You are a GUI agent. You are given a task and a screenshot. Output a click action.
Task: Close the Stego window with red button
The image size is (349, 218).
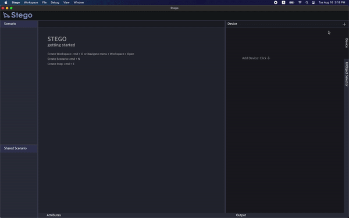[3, 8]
